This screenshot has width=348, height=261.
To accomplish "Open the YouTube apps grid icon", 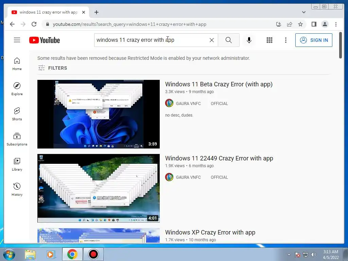I will (269, 40).
